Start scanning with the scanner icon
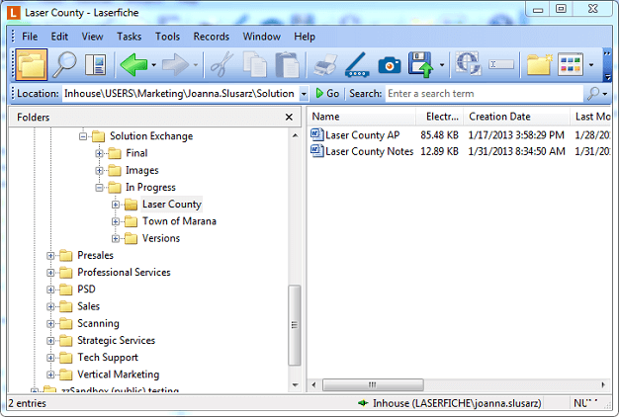 (x=357, y=64)
